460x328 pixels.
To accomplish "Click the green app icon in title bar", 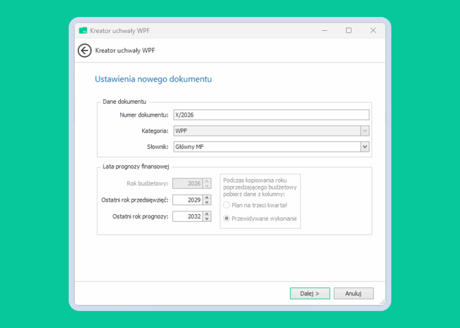I will pyautogui.click(x=83, y=31).
